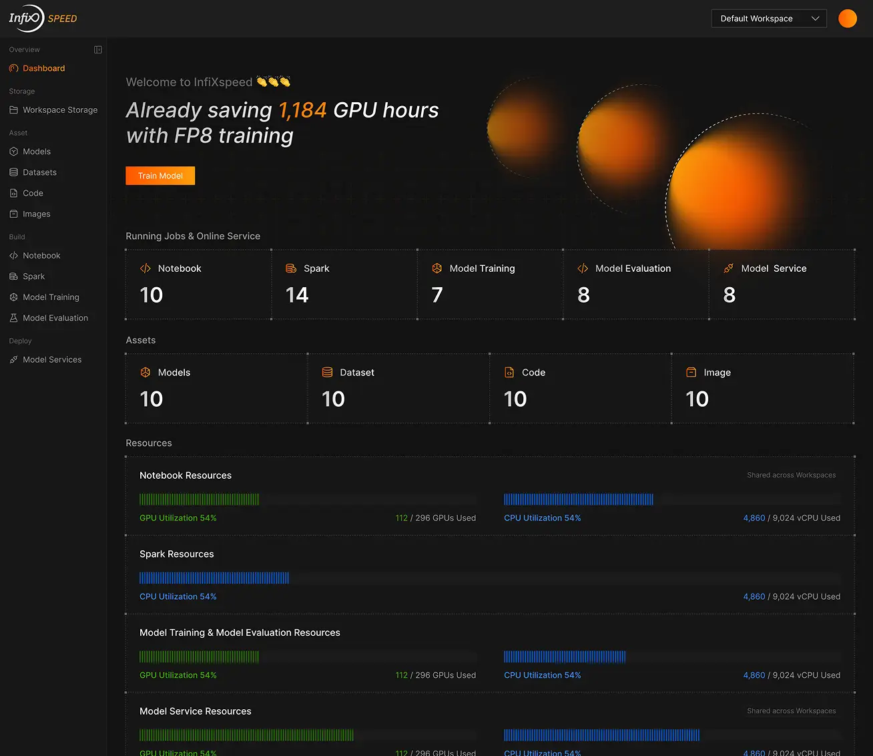Click the Spark icon in sidebar
The width and height of the screenshot is (873, 756).
pos(13,276)
